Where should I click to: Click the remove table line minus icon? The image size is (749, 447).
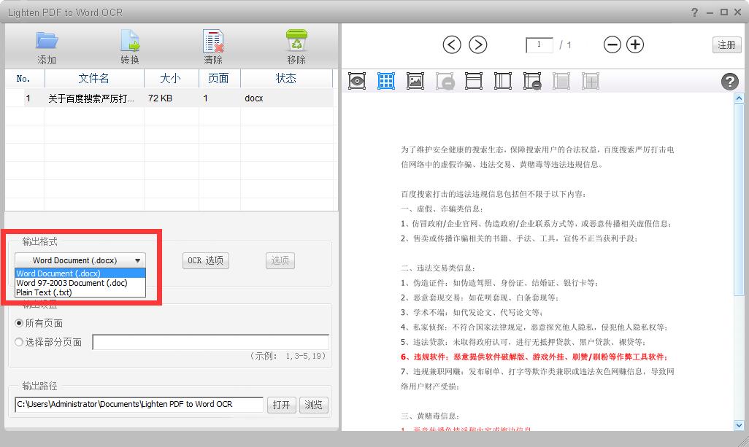pyautogui.click(x=532, y=81)
